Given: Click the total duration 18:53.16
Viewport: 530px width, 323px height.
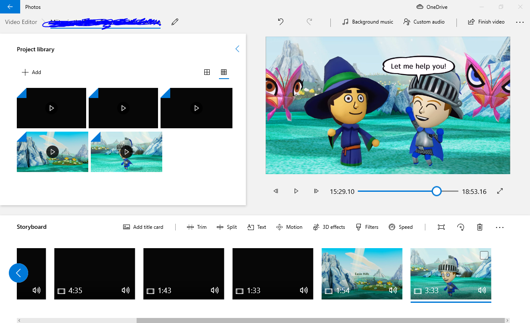Looking at the screenshot, I should (x=474, y=191).
